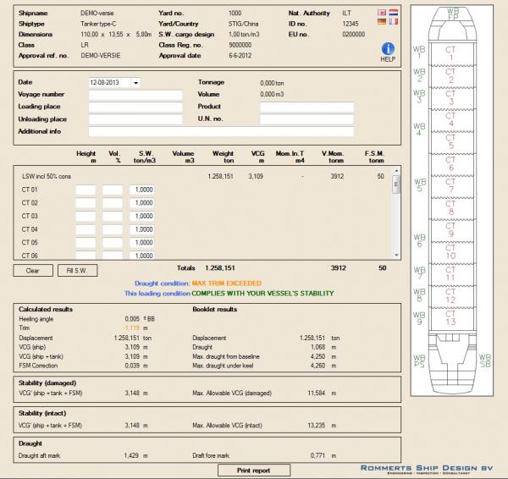Focus the Additional info field
Image resolution: width=508 pixels, height=479 pixels.
point(221,132)
